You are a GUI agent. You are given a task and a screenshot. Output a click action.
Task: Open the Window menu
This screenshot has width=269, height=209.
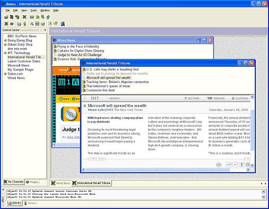point(45,10)
